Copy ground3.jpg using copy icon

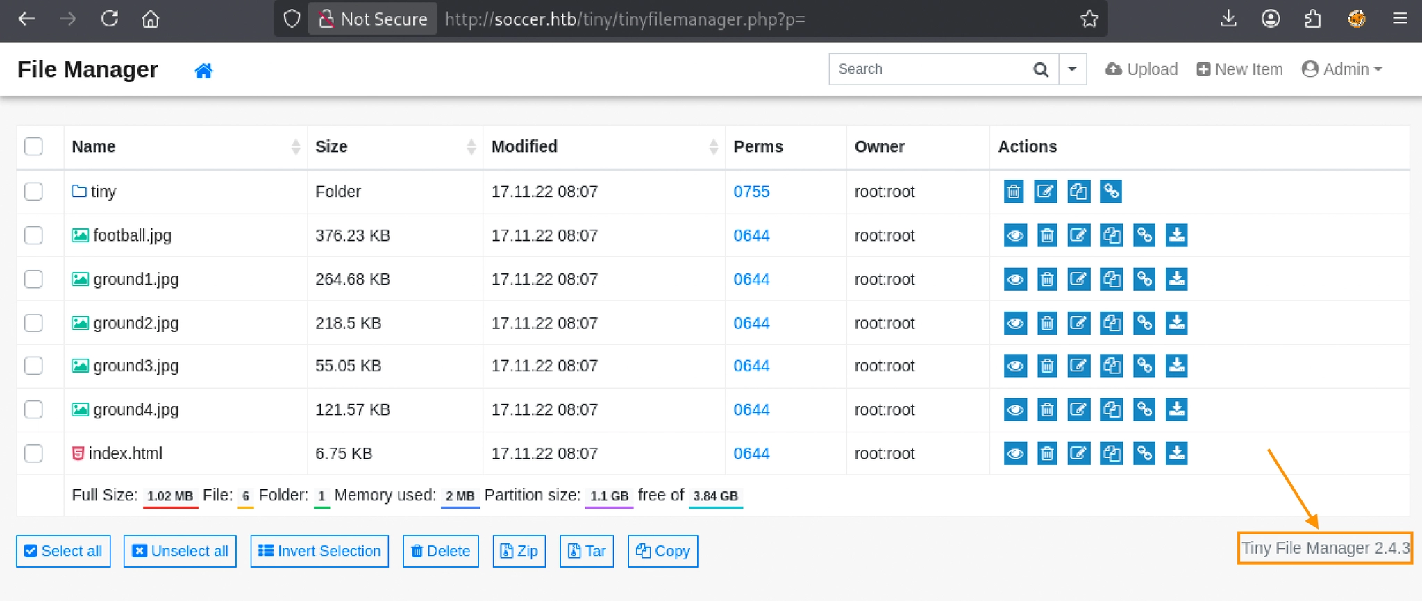tap(1111, 366)
